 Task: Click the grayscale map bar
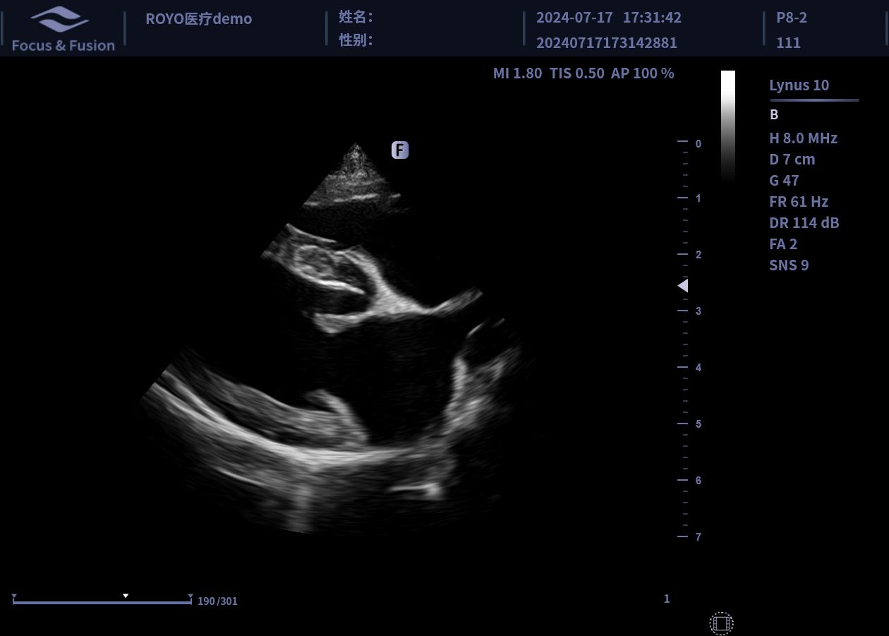click(x=727, y=126)
